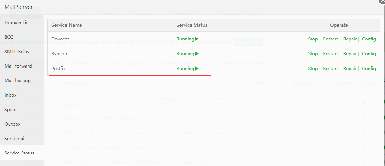
Task: Click the Postfix Running play icon
Action: (197, 69)
